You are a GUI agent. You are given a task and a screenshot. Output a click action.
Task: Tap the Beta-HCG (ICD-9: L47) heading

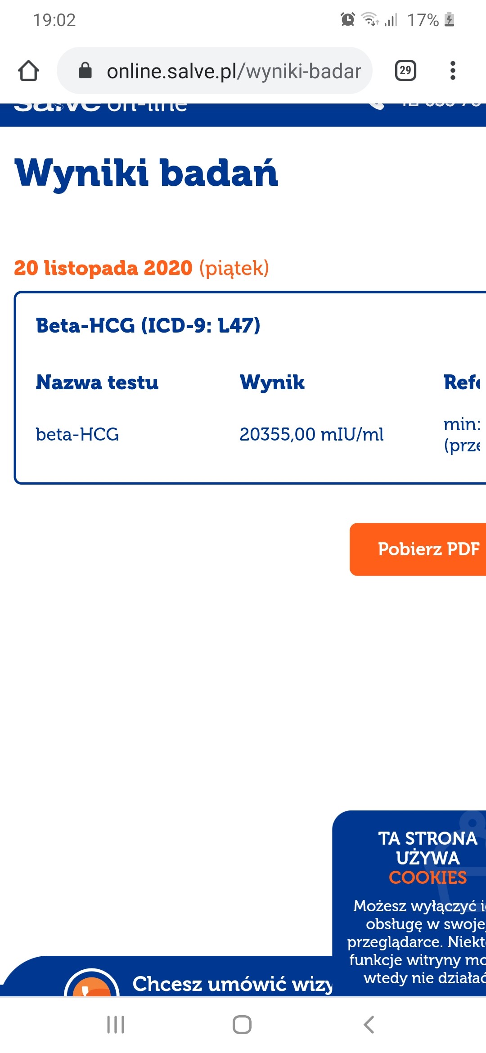148,325
